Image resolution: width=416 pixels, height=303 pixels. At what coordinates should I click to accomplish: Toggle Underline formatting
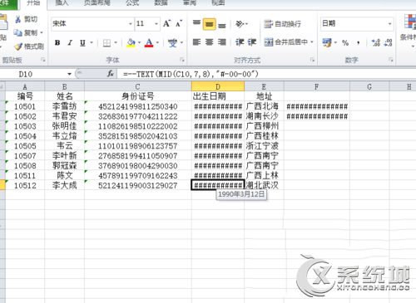[82, 42]
